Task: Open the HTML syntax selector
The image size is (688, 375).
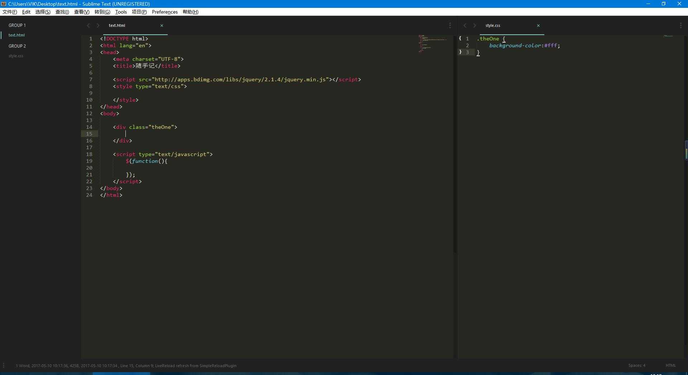Action: pos(670,365)
